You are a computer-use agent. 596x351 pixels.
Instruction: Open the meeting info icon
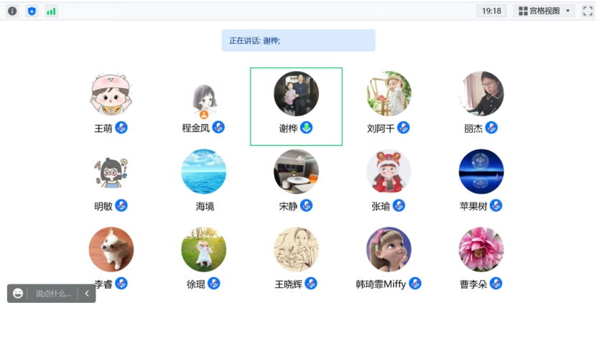coord(12,11)
